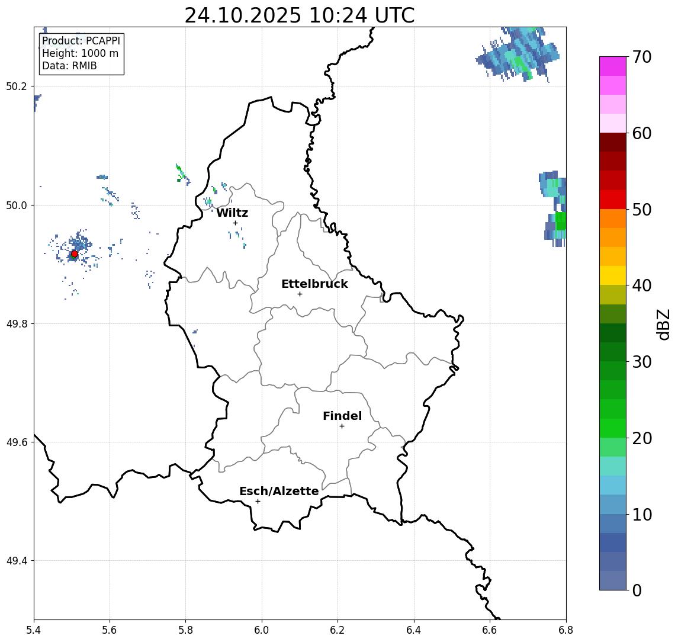Viewport: 678px width, 642px height.
Task: Click the Esch/Alzette station label
Action: click(x=279, y=491)
